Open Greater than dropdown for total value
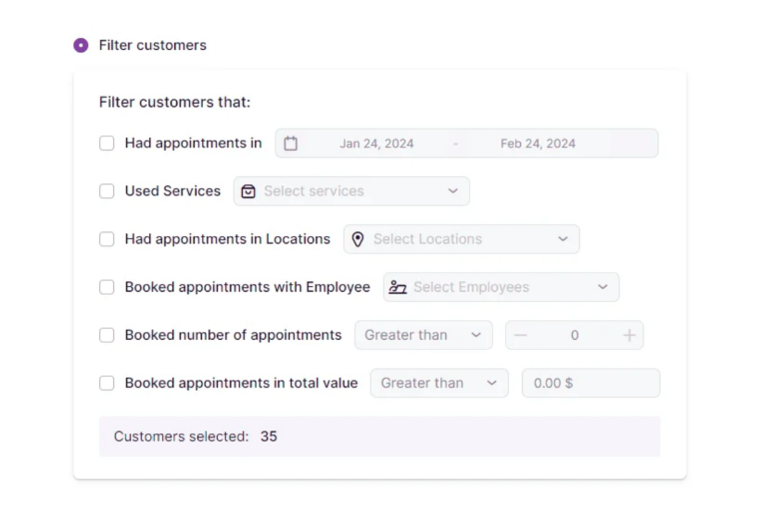Viewport: 774px width, 525px height. tap(439, 383)
